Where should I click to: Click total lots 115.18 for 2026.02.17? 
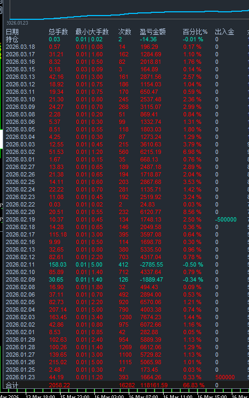(58, 234)
